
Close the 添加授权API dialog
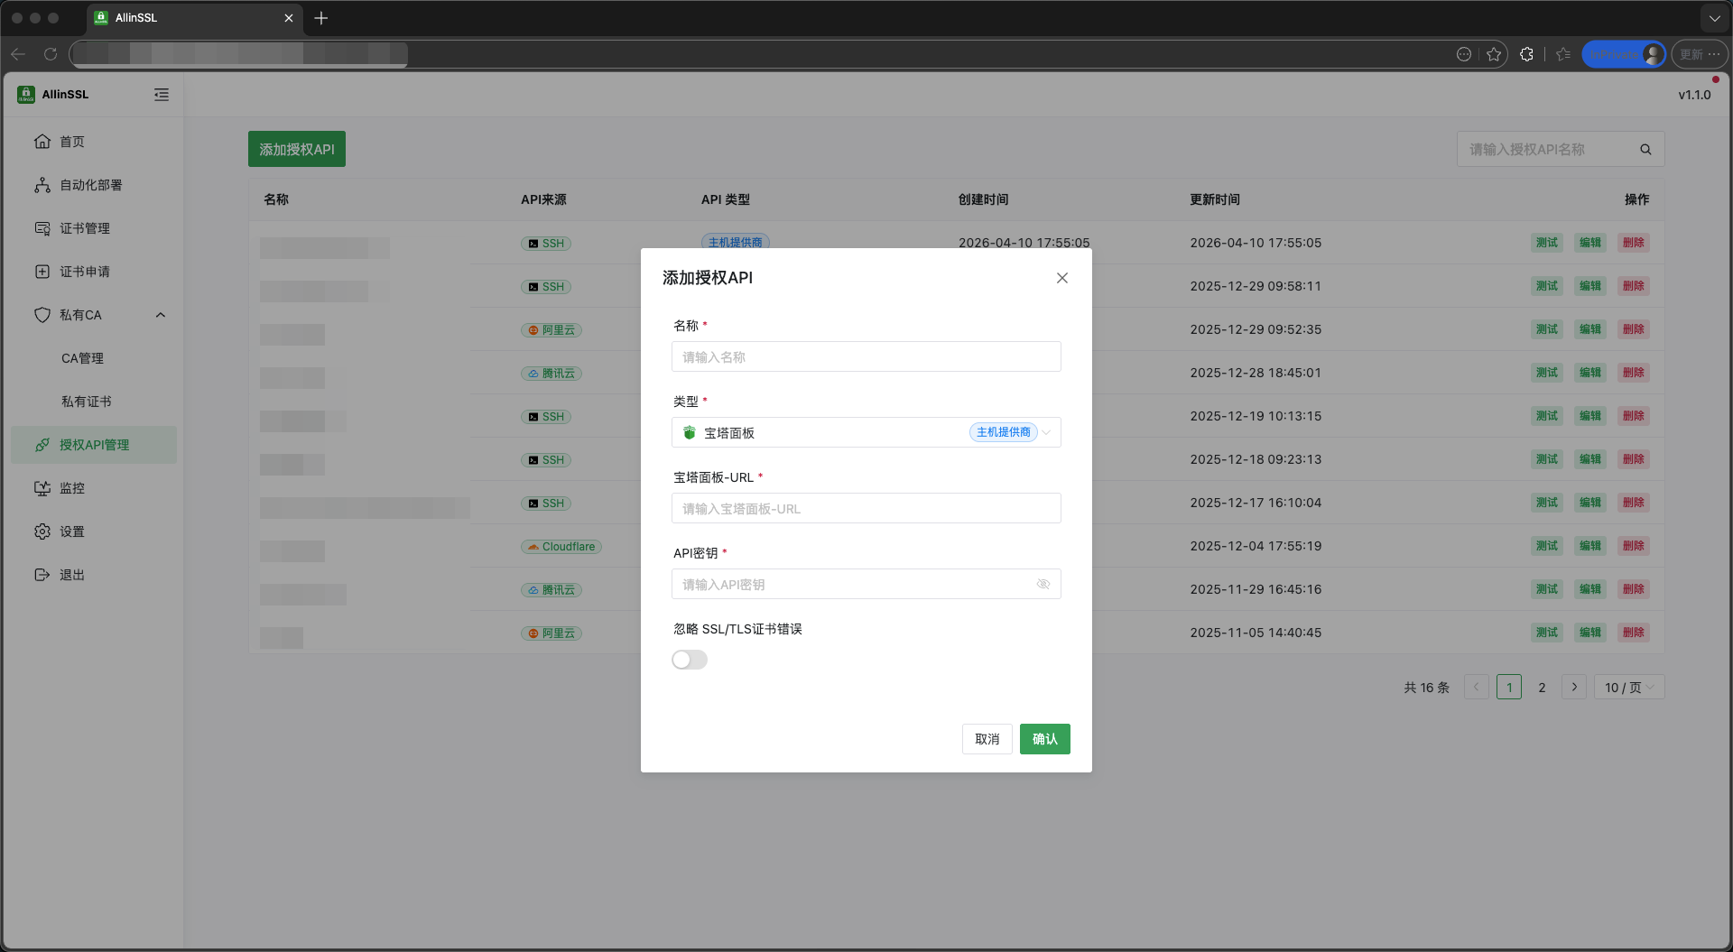1062,278
